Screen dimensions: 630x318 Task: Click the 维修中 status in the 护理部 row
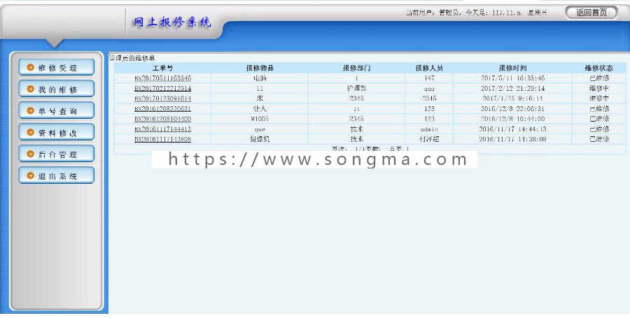599,88
